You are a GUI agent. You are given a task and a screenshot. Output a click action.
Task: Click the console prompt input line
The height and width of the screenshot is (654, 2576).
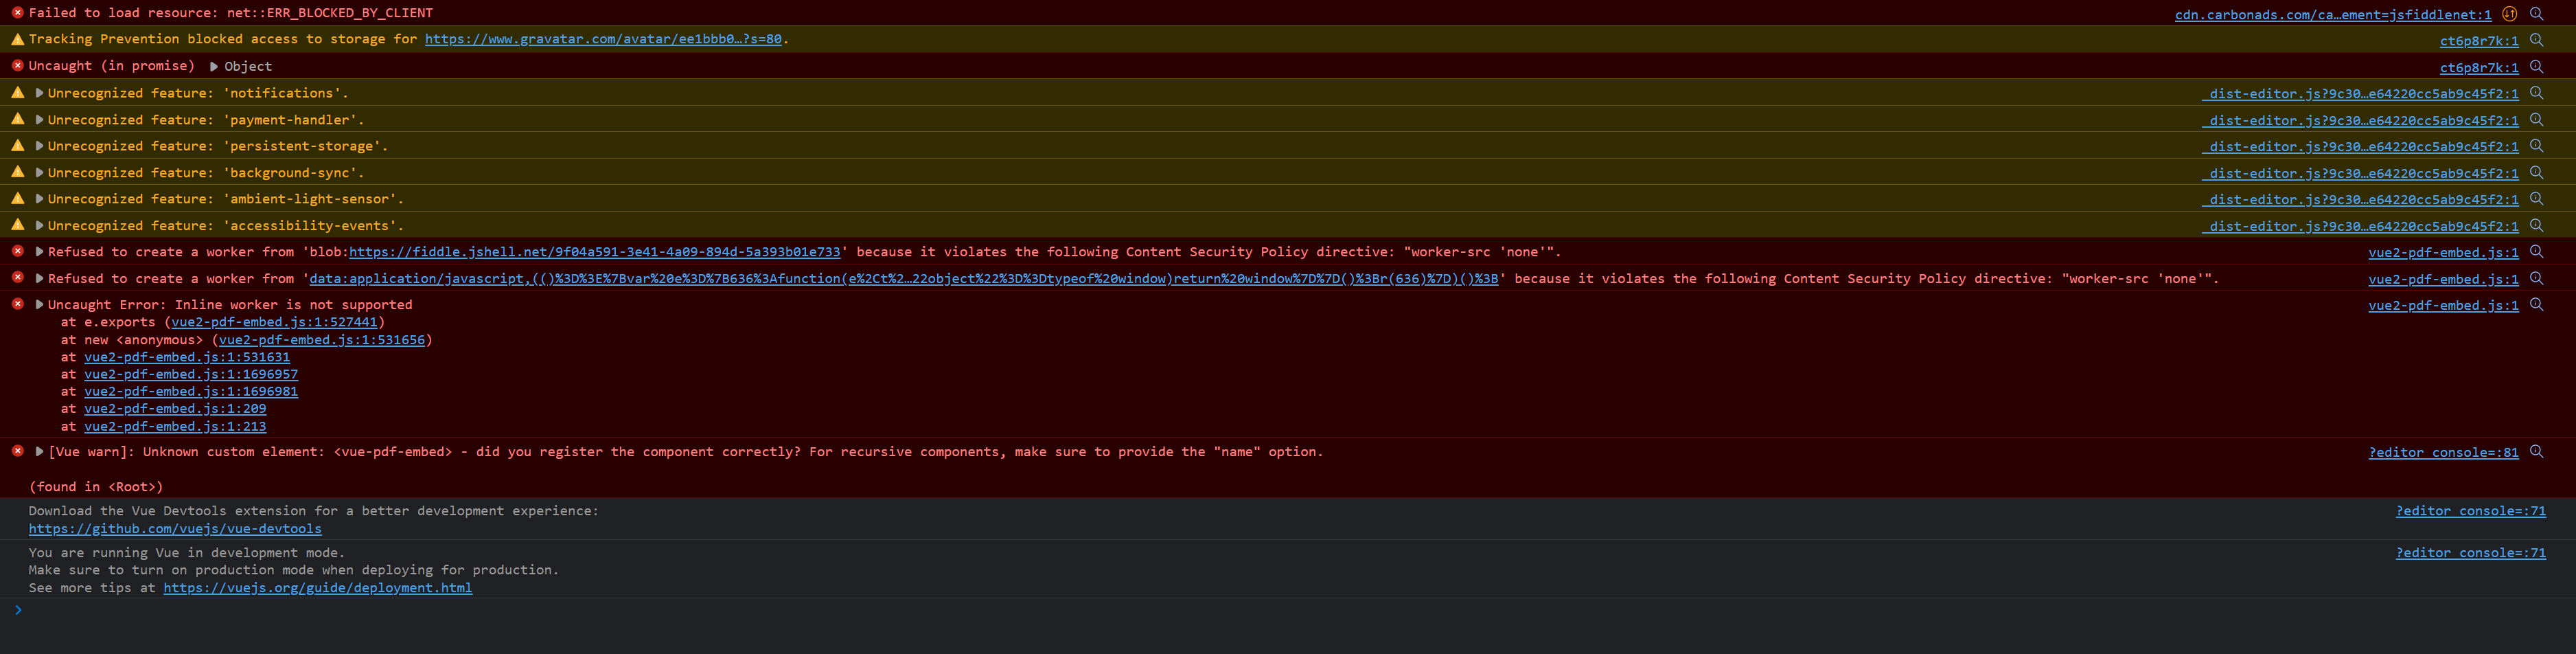point(1288,610)
